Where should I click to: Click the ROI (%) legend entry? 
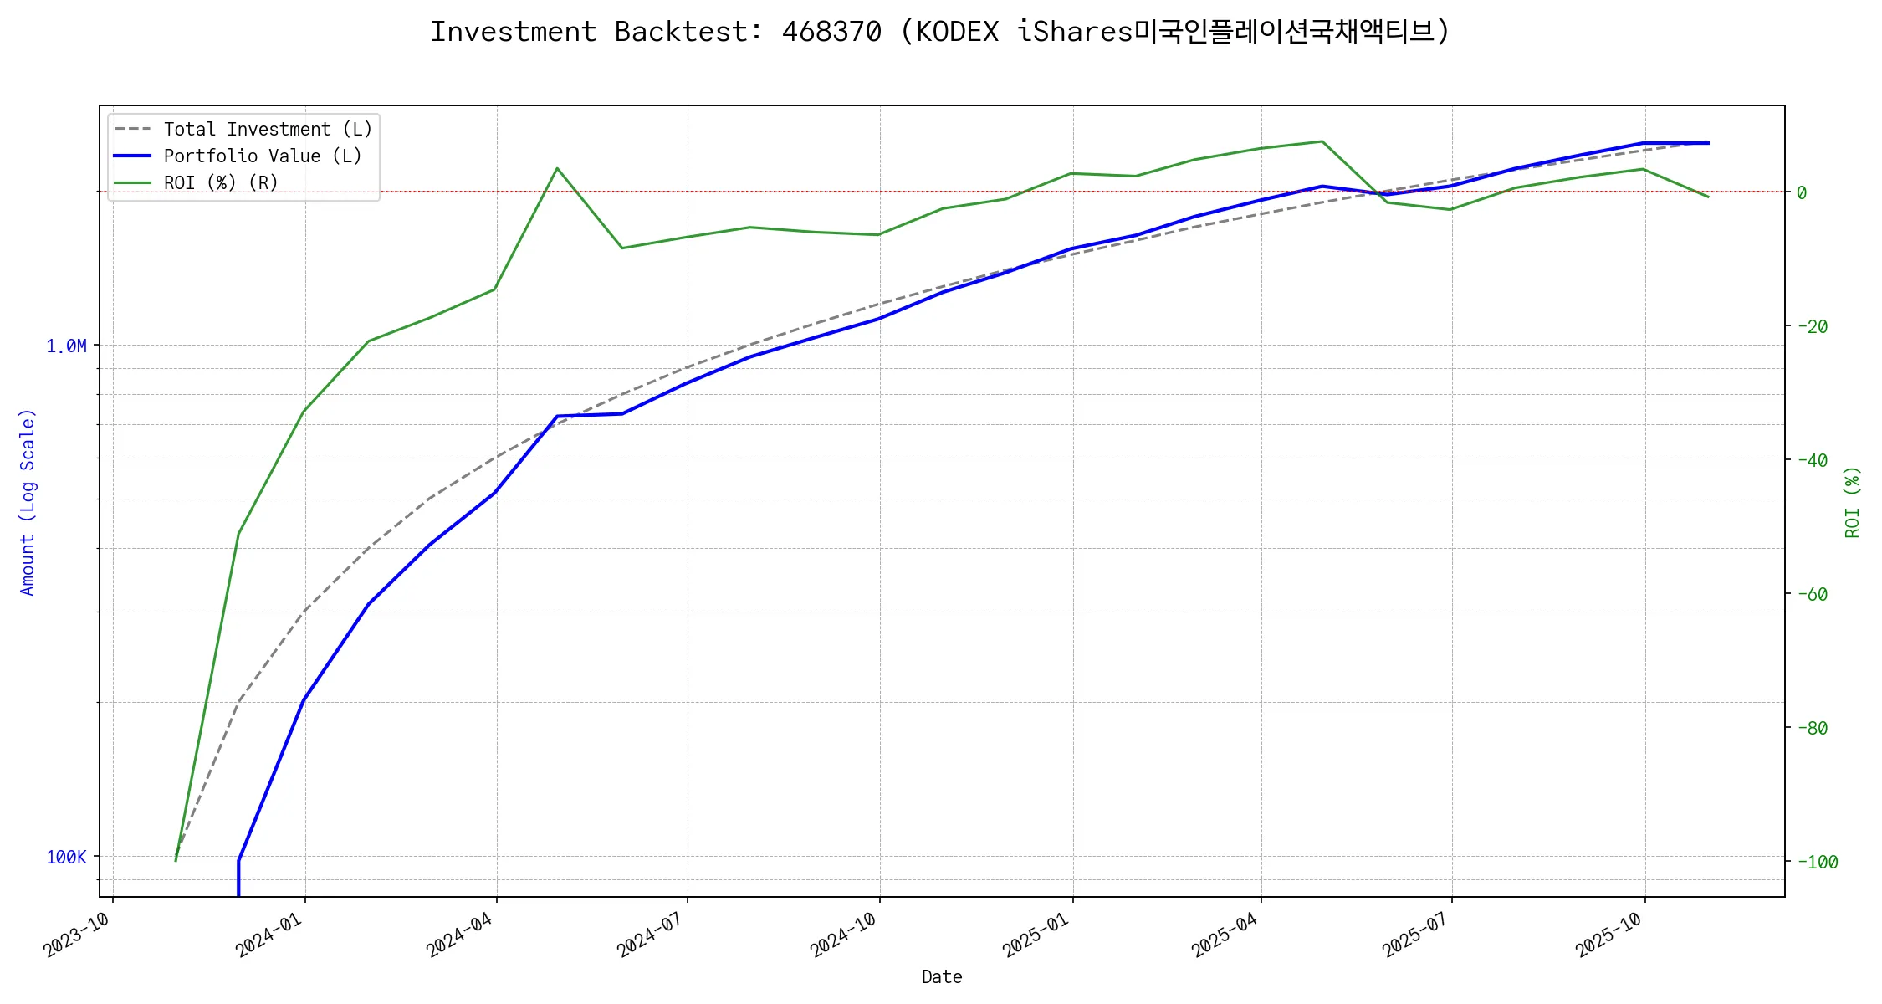(x=221, y=183)
